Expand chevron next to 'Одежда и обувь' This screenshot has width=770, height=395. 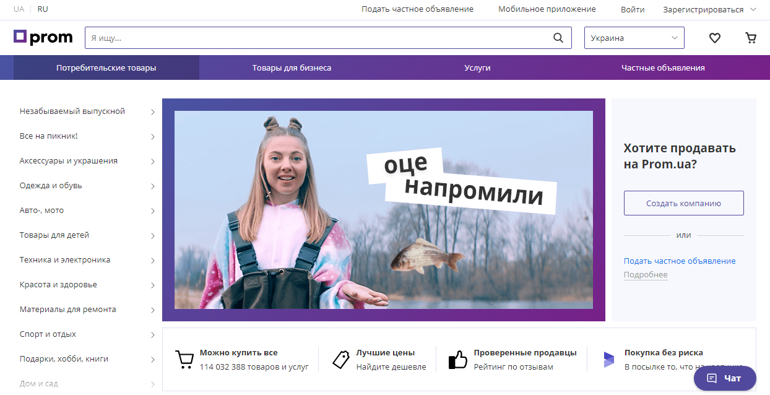153,186
